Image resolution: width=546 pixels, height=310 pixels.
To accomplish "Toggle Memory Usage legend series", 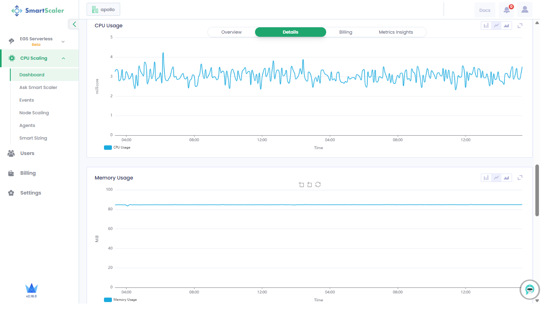I will tap(120, 300).
